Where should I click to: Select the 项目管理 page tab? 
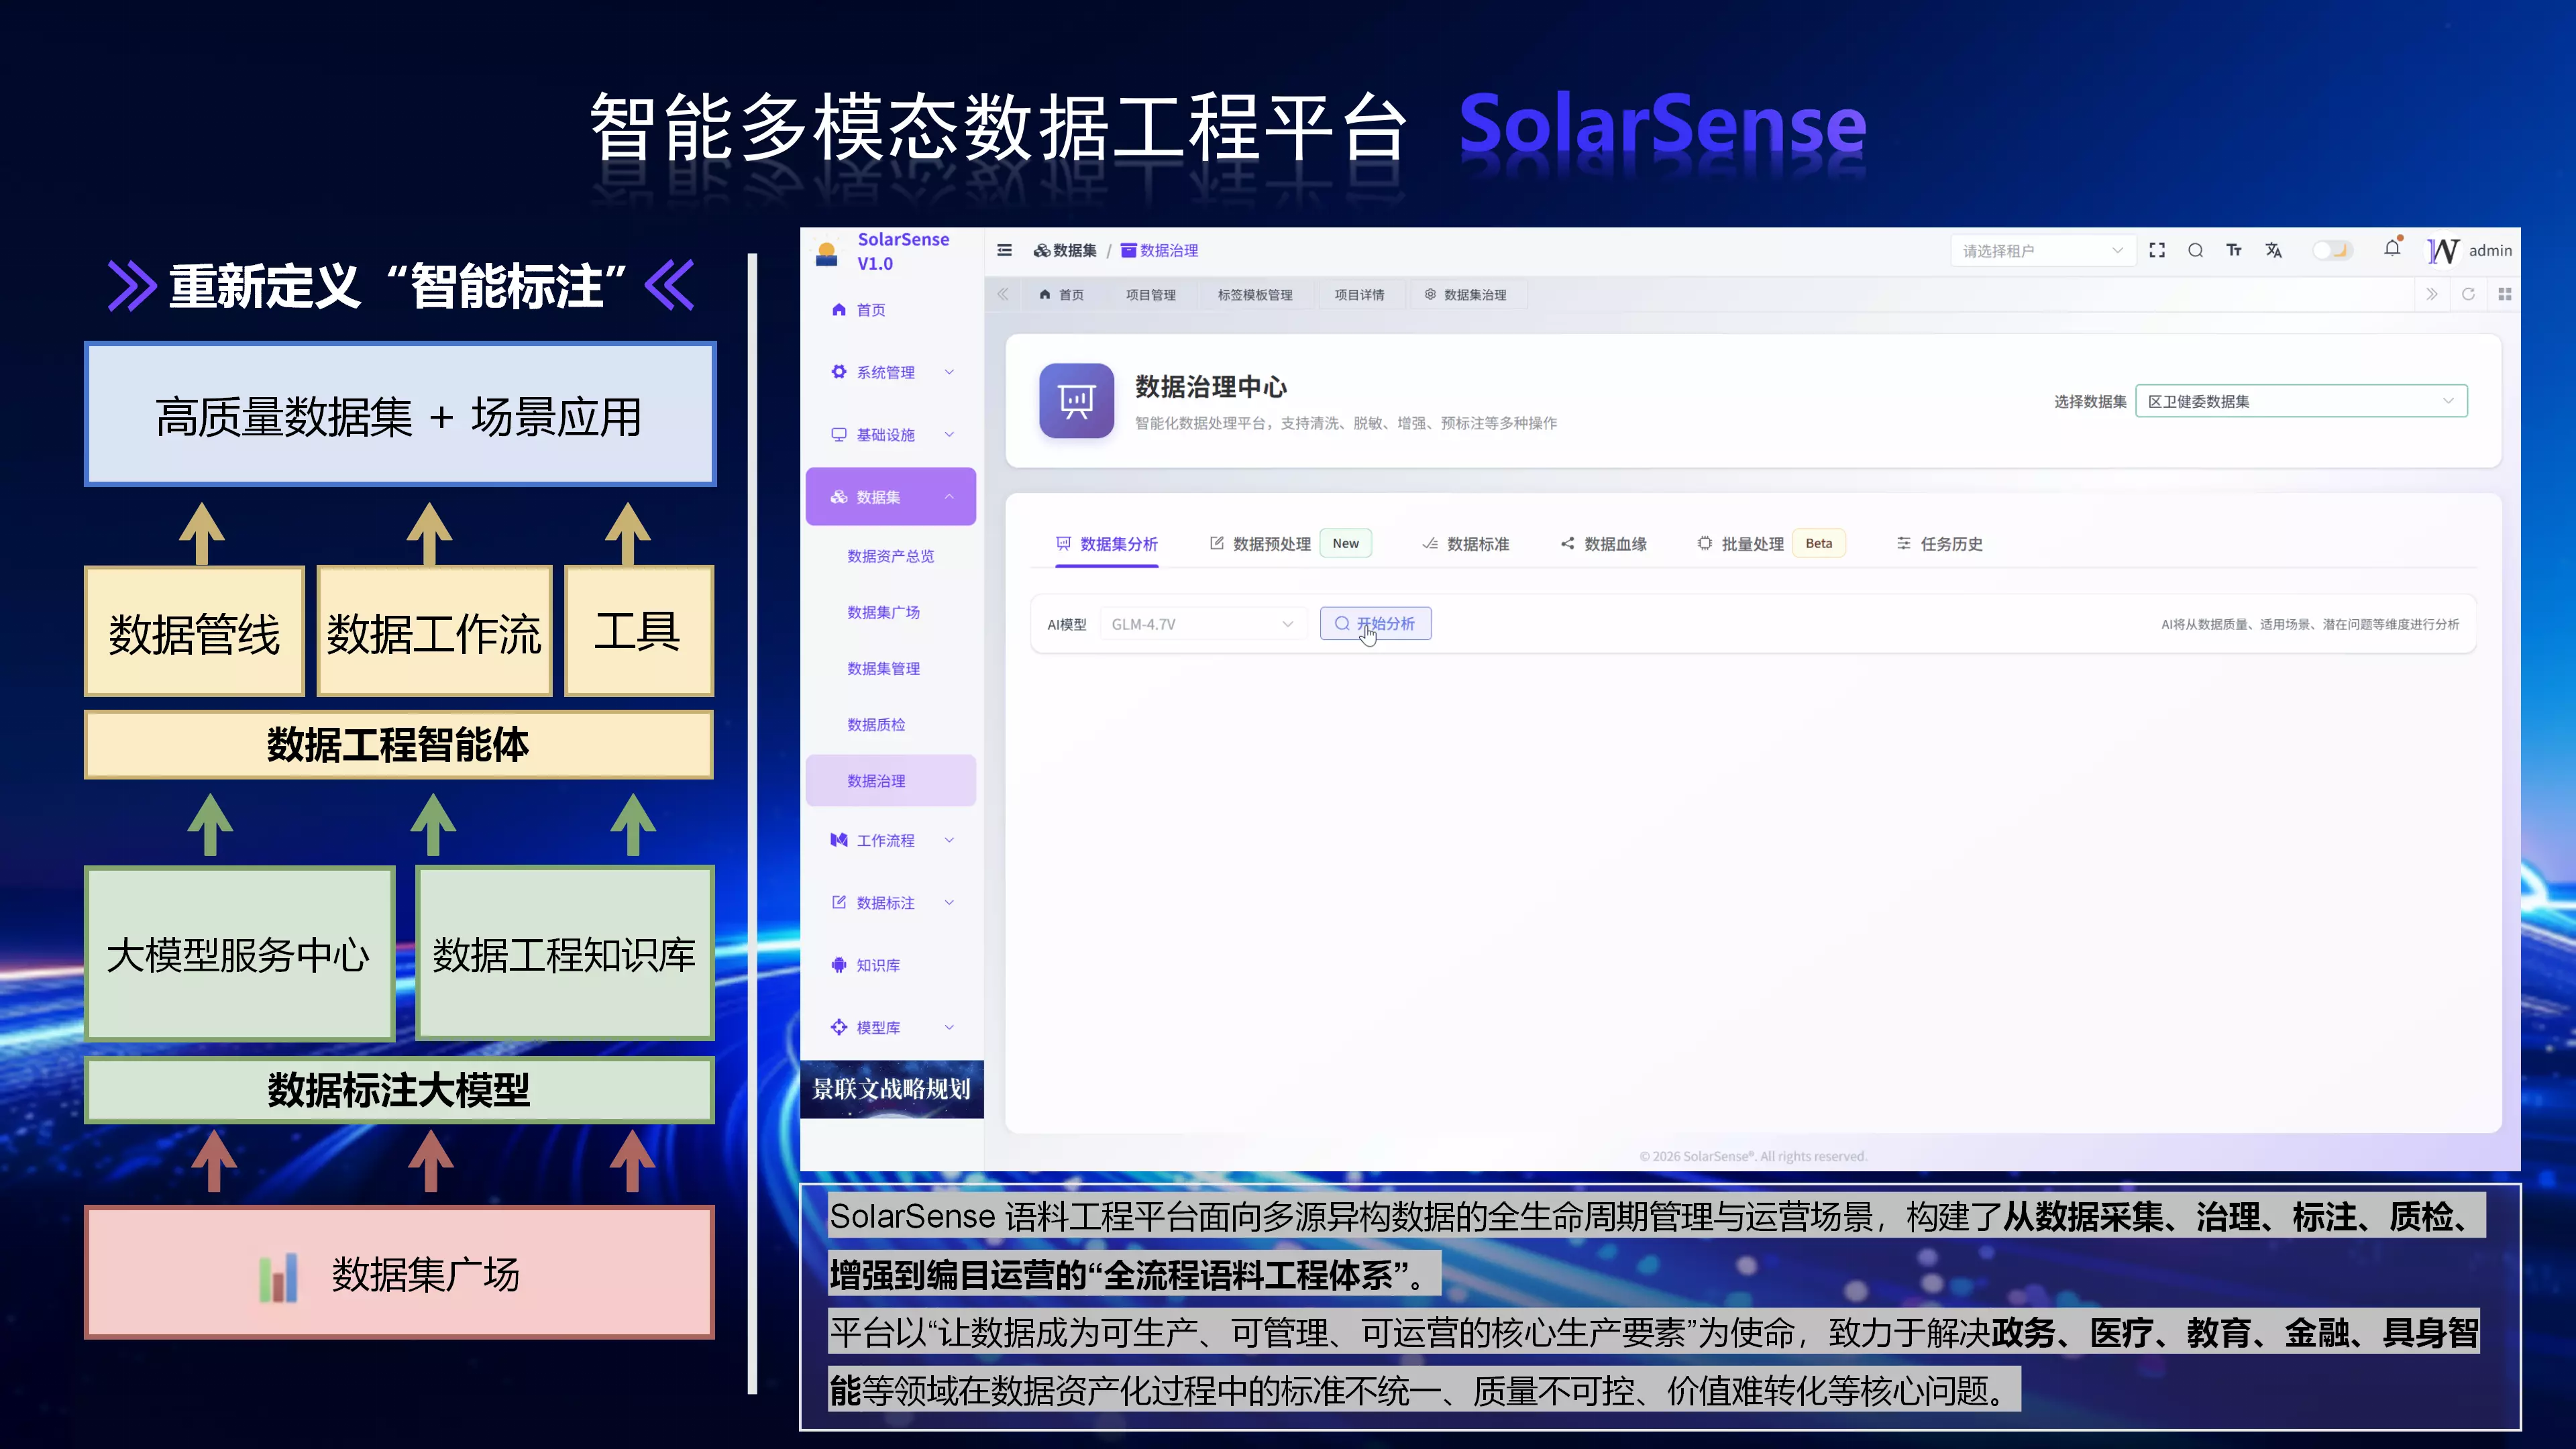(x=1150, y=295)
